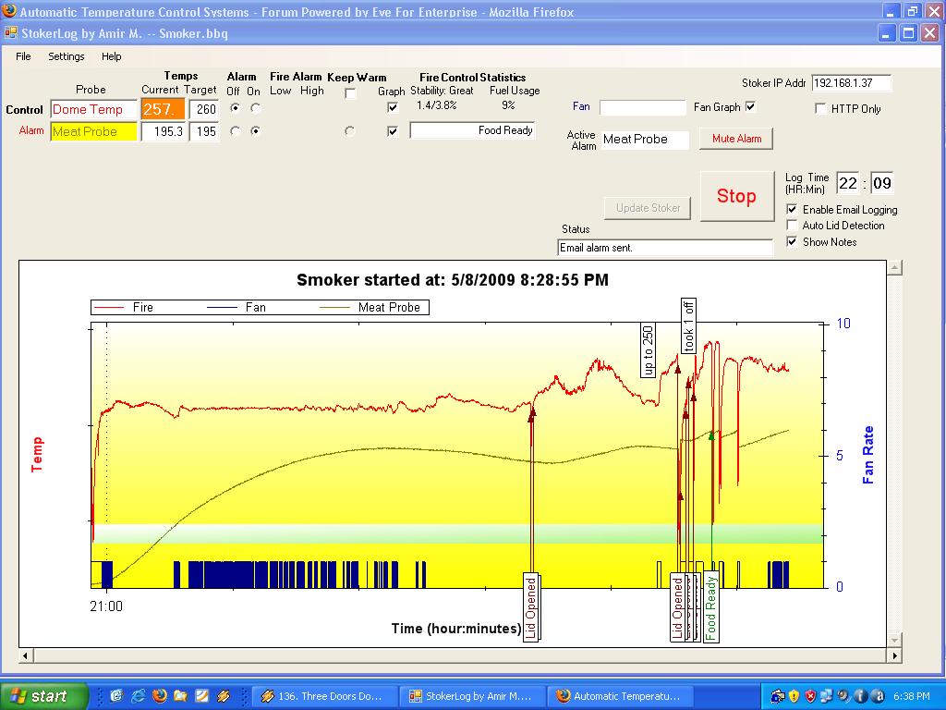Screen dimensions: 946x710
Task: Launch Internet Explorer from the quick launch bar
Action: coord(139,695)
